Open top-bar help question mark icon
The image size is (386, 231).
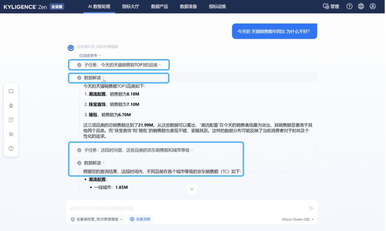click(x=349, y=6)
